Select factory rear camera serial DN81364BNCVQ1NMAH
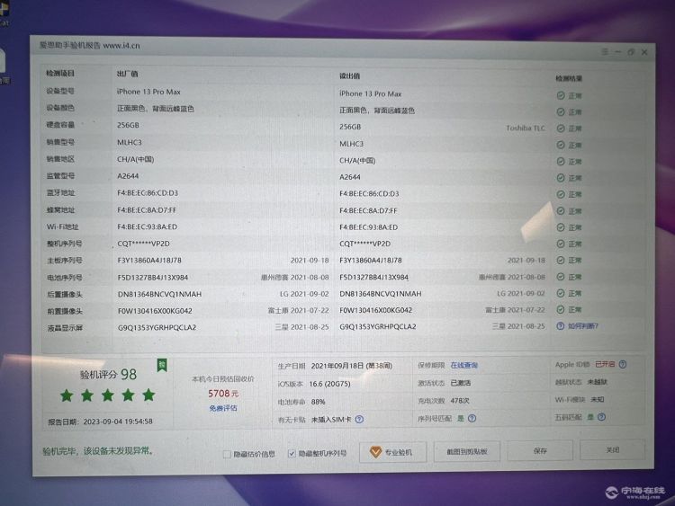The width and height of the screenshot is (675, 506). (x=159, y=294)
